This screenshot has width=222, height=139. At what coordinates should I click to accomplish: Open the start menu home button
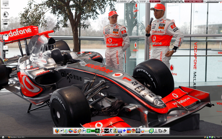click(3, 137)
